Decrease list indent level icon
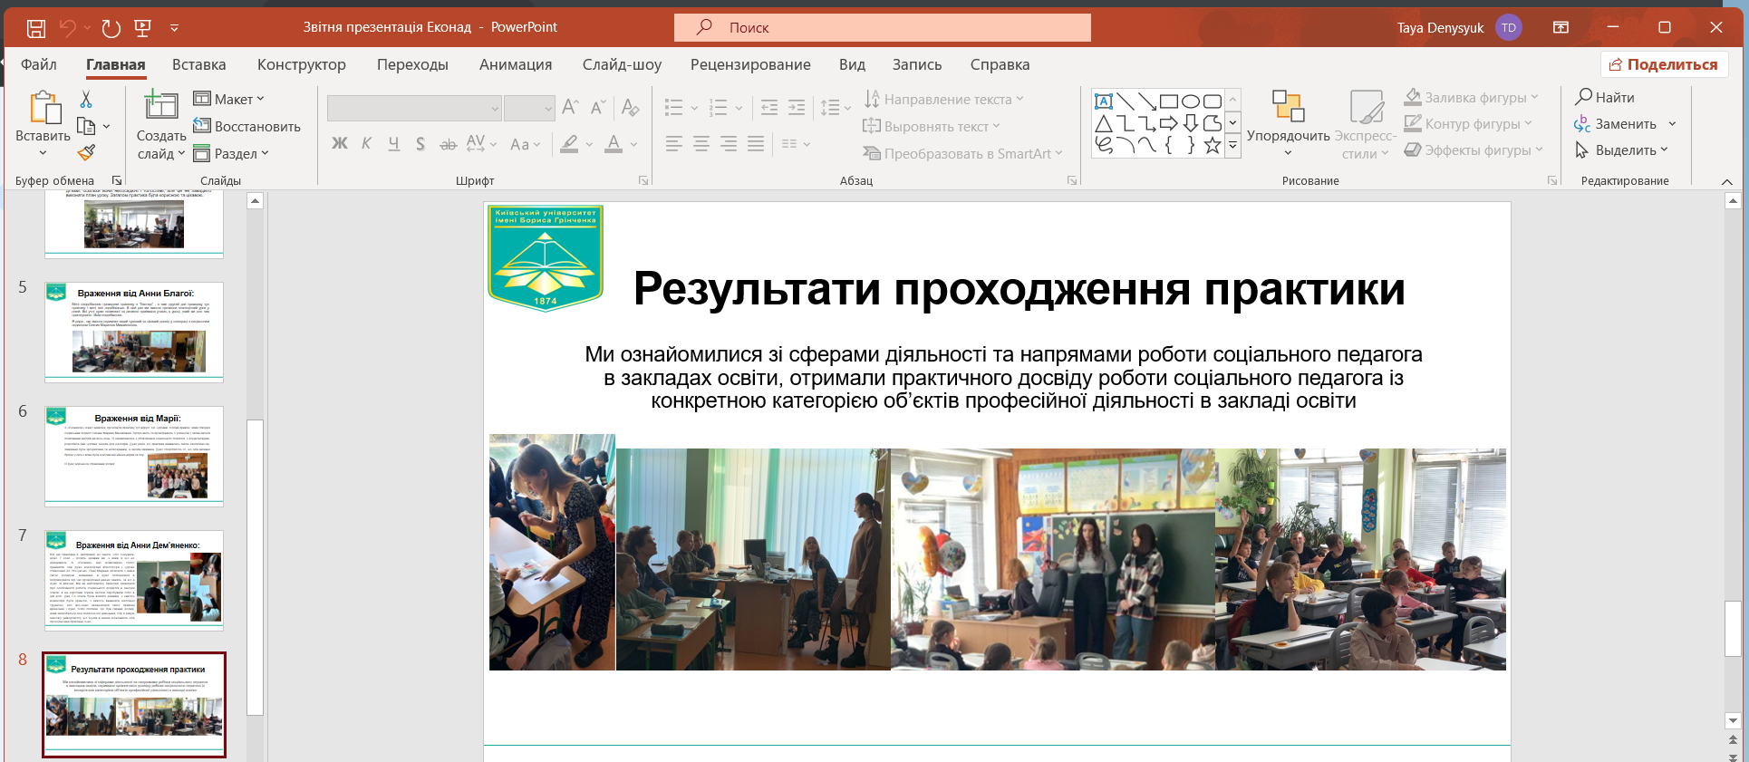Screen dimensions: 1749x762 point(769,108)
